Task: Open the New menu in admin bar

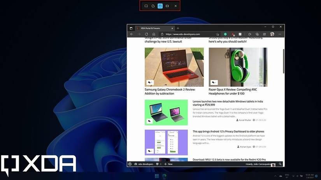Action: pyautogui.click(x=168, y=164)
